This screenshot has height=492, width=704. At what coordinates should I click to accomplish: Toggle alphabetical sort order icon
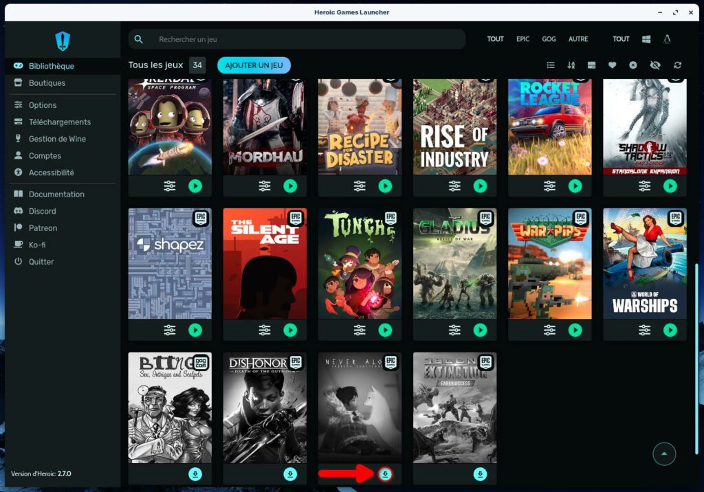pyautogui.click(x=571, y=65)
